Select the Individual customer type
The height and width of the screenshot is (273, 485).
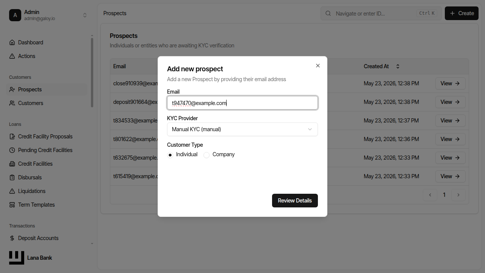point(170,155)
